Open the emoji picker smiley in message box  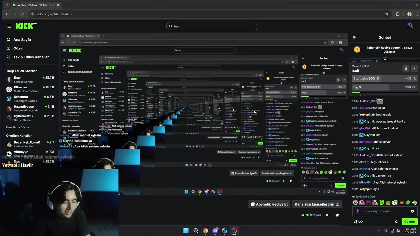tap(412, 211)
